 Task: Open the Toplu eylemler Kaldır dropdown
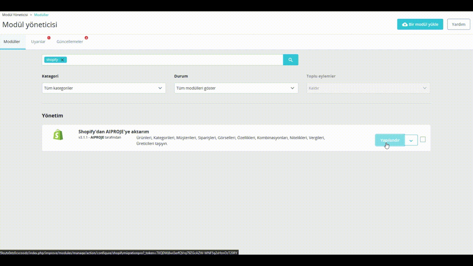click(x=368, y=88)
